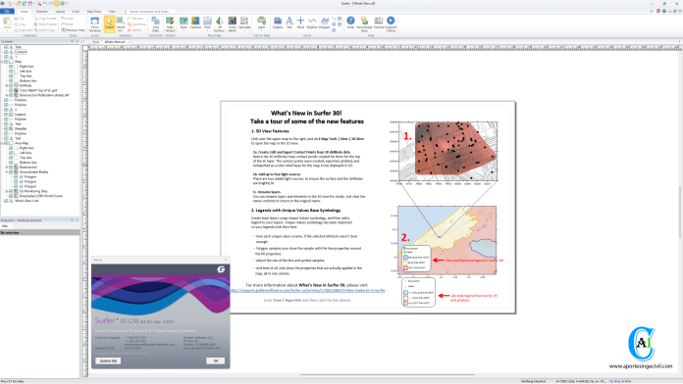This screenshot has height=384, width=683.
Task: Pin or unpin the Contents panel
Action: [x=72, y=42]
